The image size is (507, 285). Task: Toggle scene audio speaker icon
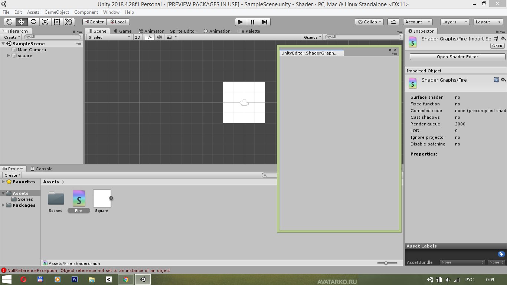[x=159, y=37]
